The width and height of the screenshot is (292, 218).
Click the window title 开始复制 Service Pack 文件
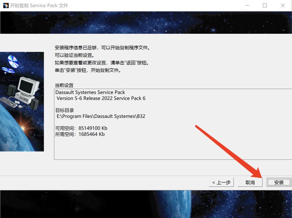coord(39,5)
